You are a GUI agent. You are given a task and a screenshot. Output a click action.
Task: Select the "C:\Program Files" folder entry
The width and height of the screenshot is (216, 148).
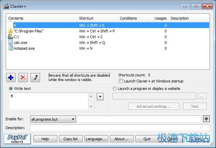28,31
